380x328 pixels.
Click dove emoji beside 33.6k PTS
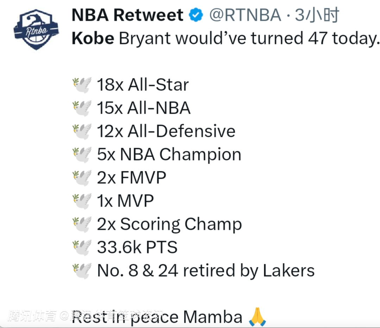(x=82, y=247)
